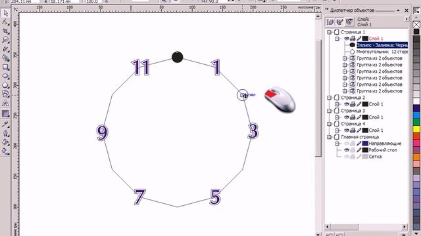This screenshot has height=236, width=421.
Task: Click the white swatch in palette
Action: click(416, 101)
